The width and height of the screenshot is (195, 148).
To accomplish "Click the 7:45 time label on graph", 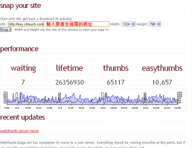I will (7, 108).
